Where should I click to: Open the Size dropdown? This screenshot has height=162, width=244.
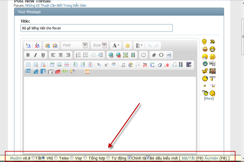pyautogui.click(x=99, y=45)
